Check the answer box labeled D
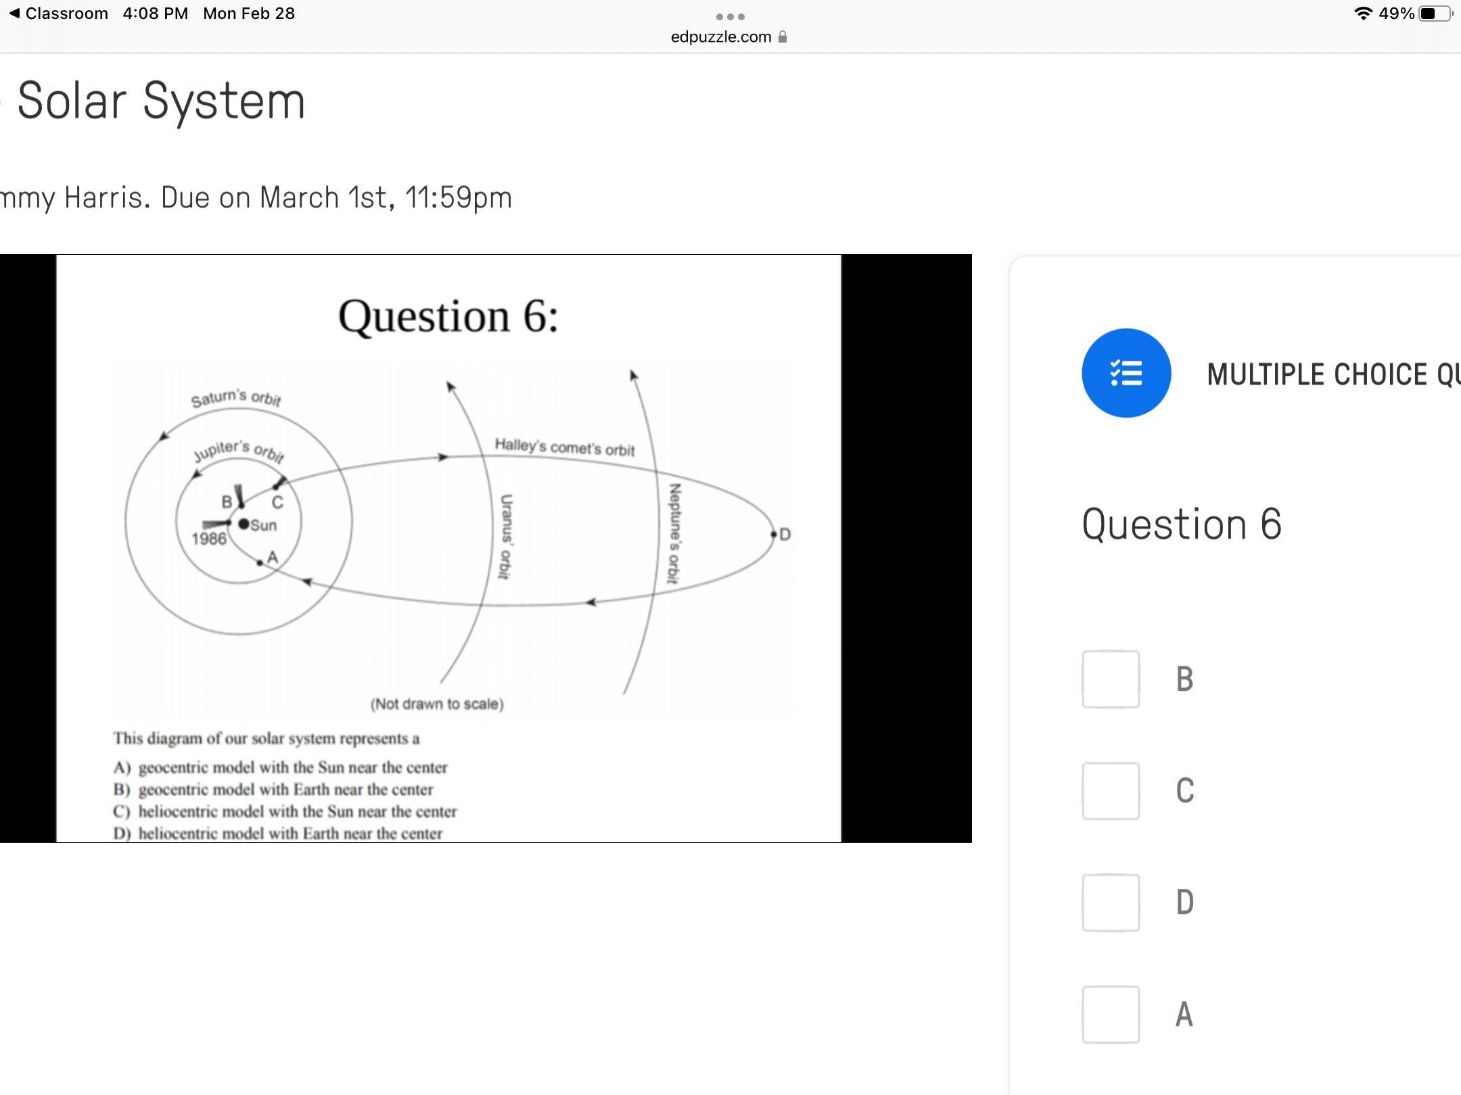Screen dimensions: 1461x1095 tap(1111, 902)
